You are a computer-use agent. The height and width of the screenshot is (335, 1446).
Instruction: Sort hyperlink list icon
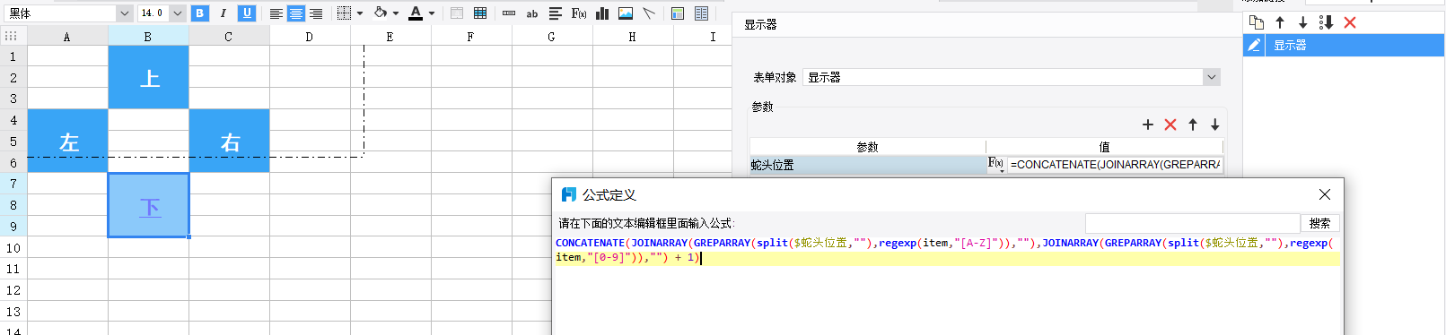coord(1326,22)
